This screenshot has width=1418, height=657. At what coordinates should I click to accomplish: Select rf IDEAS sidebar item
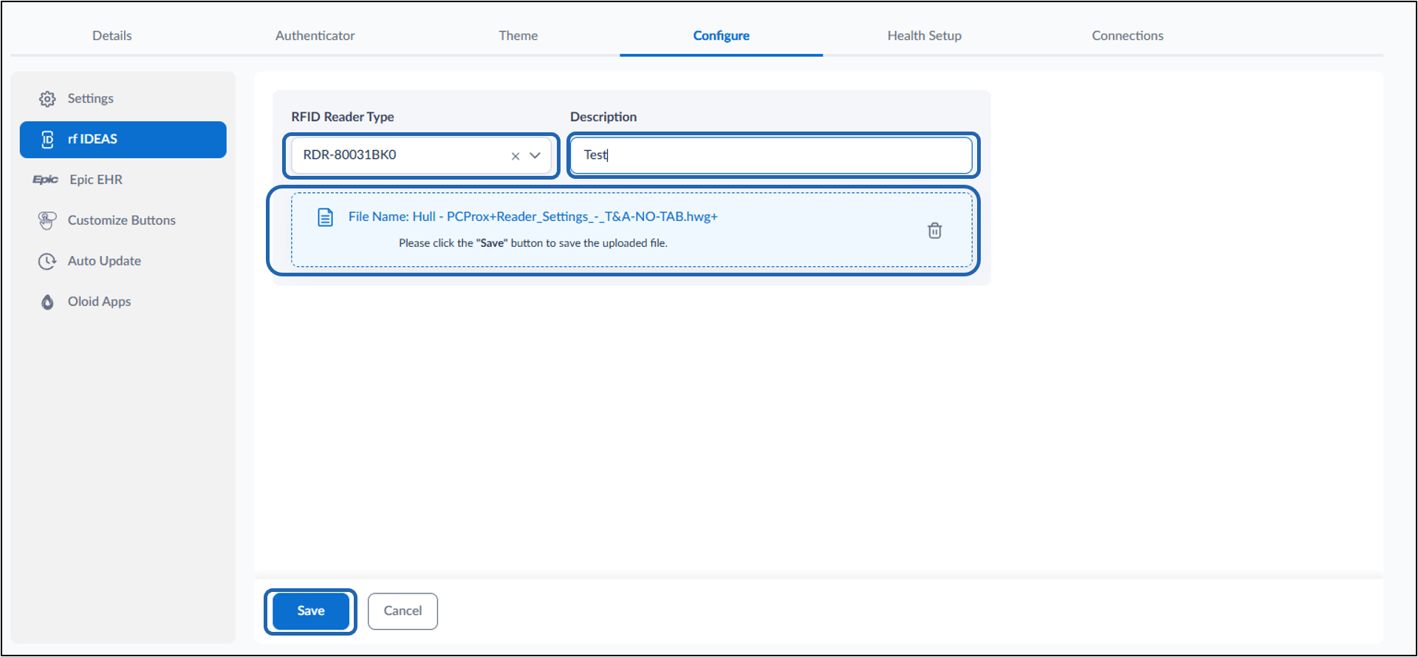click(x=123, y=140)
